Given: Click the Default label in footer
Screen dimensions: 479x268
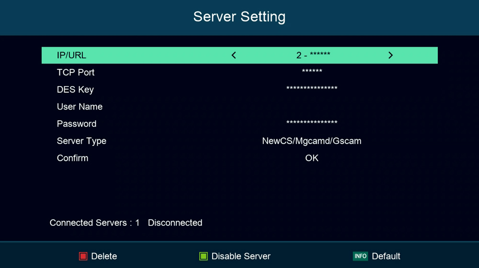Looking at the screenshot, I should tap(386, 257).
